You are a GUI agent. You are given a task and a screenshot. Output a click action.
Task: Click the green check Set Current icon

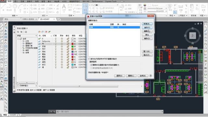click(x=49, y=32)
